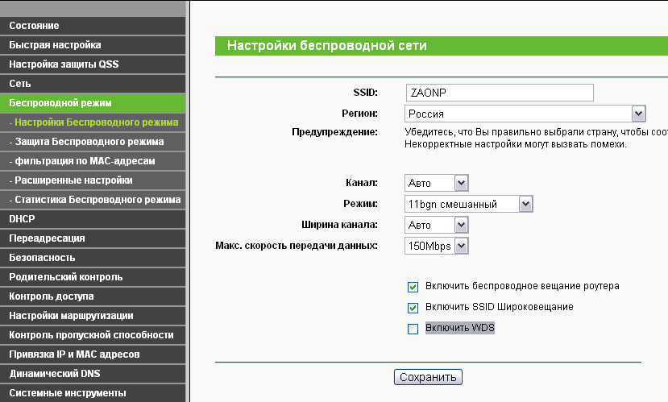Click the SSID field containing ZAONP
Viewport: 668px width, 402px height.
click(499, 93)
